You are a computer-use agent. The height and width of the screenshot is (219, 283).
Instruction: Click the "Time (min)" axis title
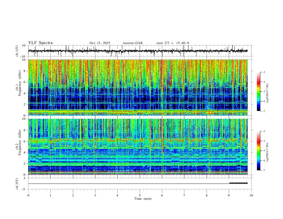pyautogui.click(x=143, y=199)
